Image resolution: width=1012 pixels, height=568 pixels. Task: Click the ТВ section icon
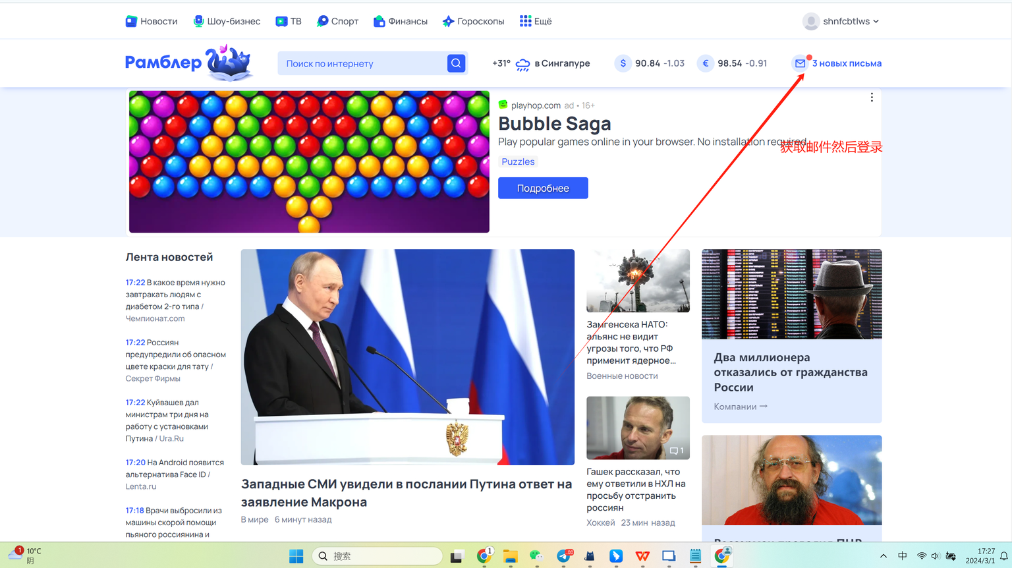(280, 20)
